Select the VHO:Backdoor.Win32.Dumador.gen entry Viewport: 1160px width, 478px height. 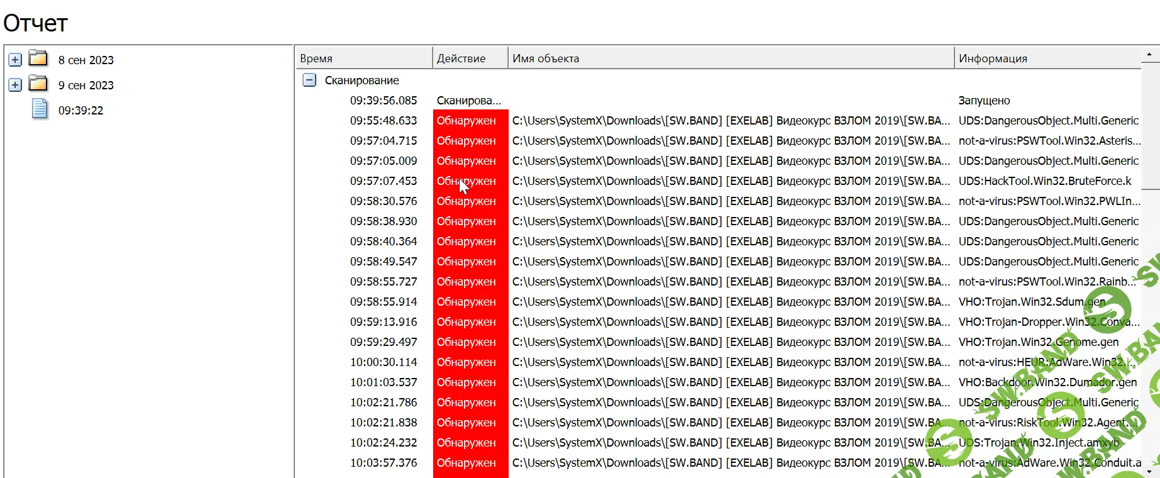[1047, 382]
